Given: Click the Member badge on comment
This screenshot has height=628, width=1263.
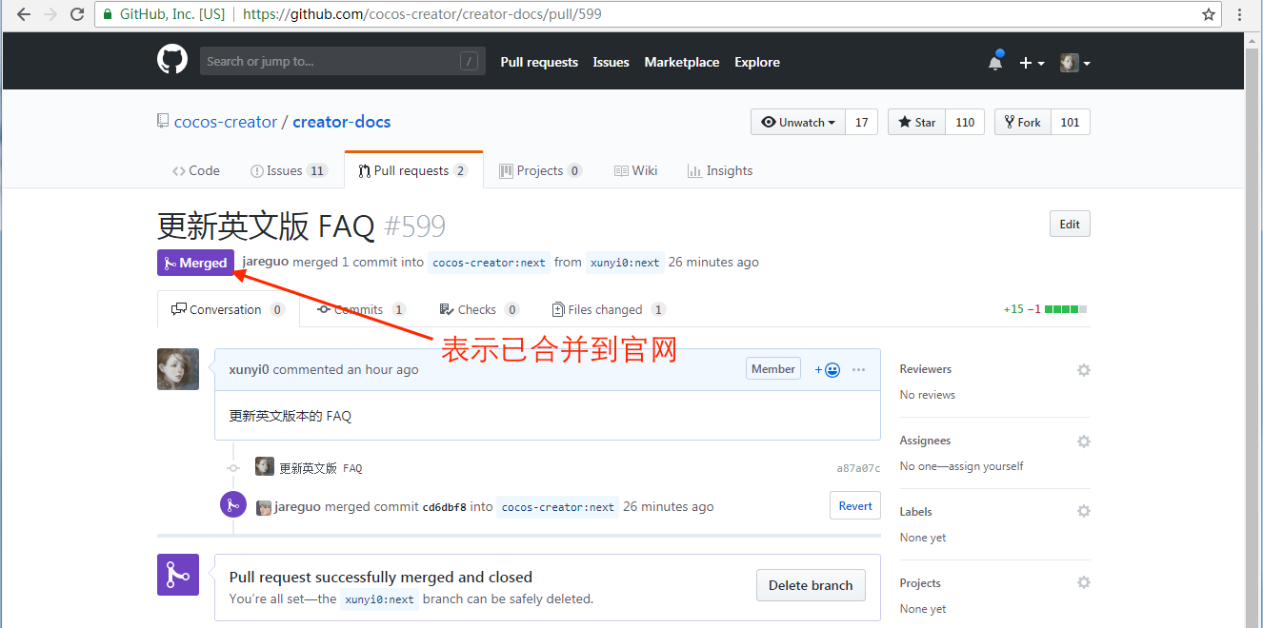Looking at the screenshot, I should click(x=773, y=369).
